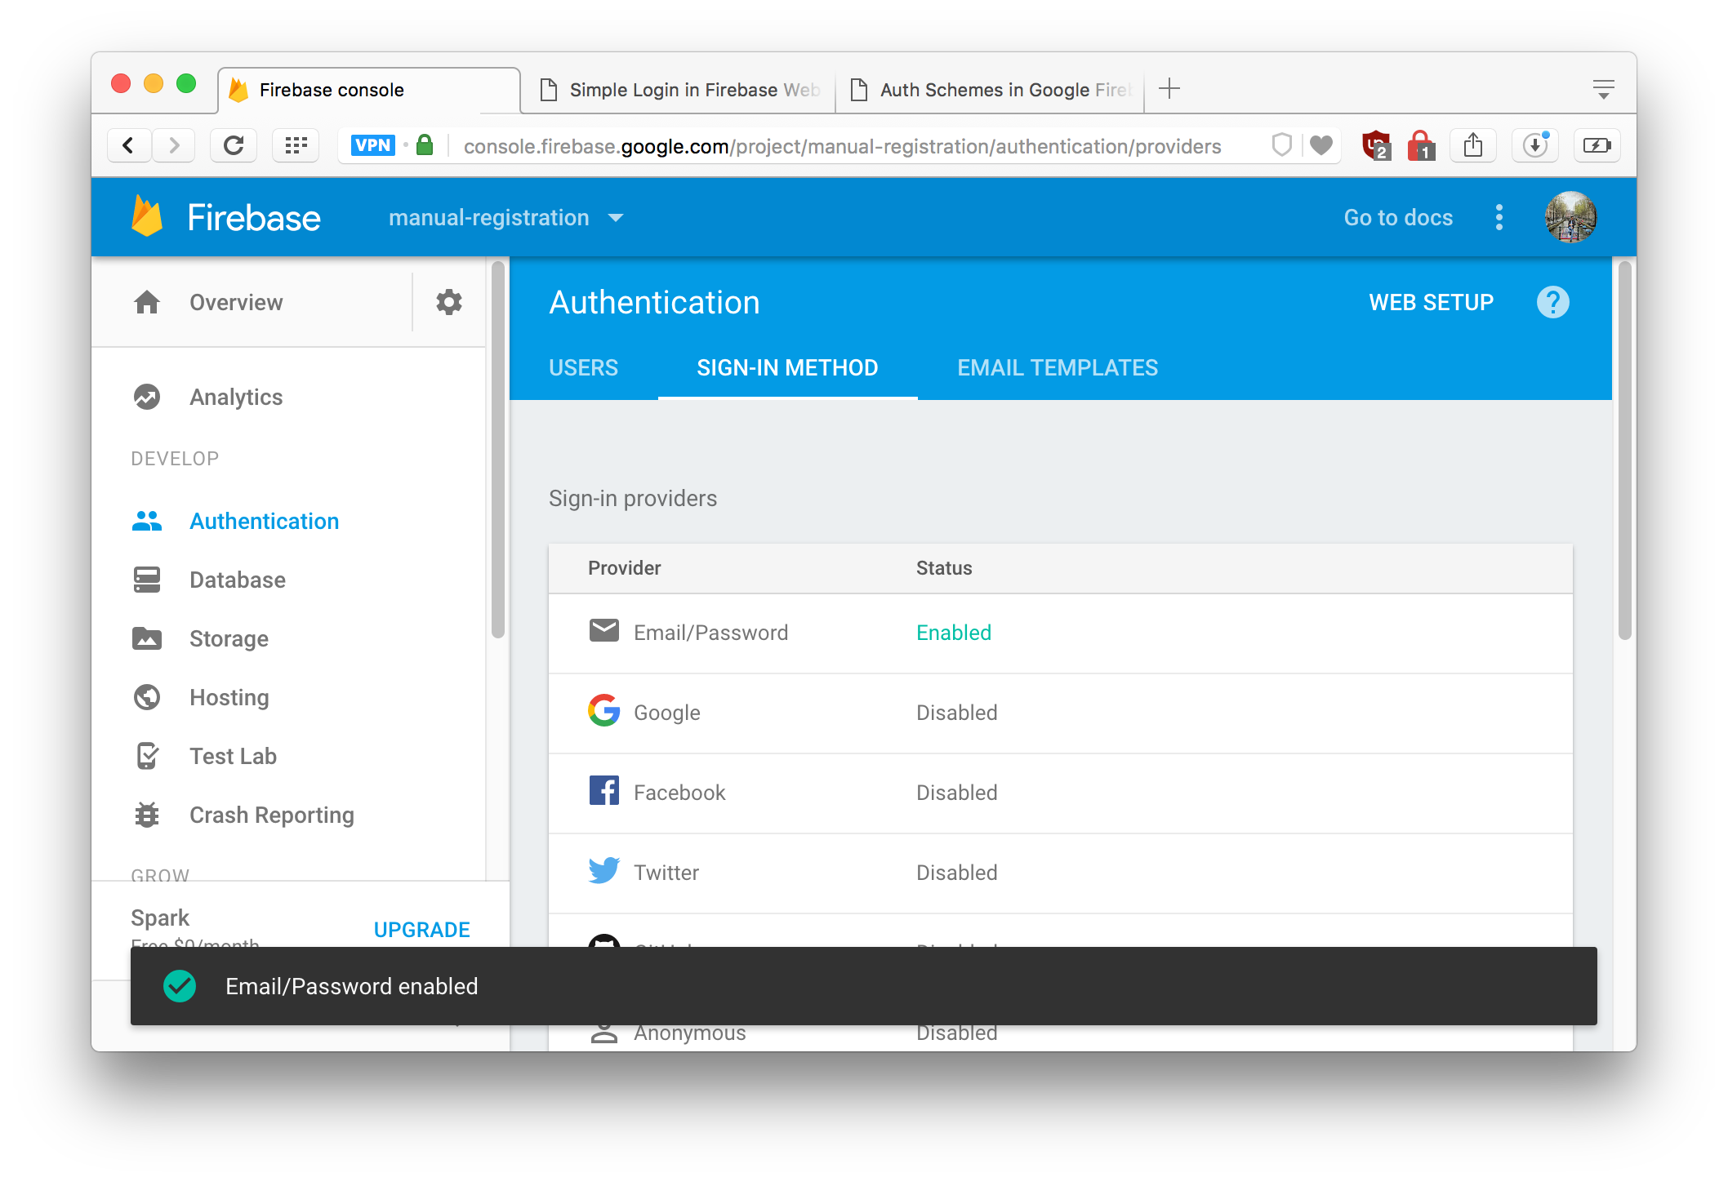Click the Firebase flame logo
Screen dimensions: 1728x1182
coord(147,217)
